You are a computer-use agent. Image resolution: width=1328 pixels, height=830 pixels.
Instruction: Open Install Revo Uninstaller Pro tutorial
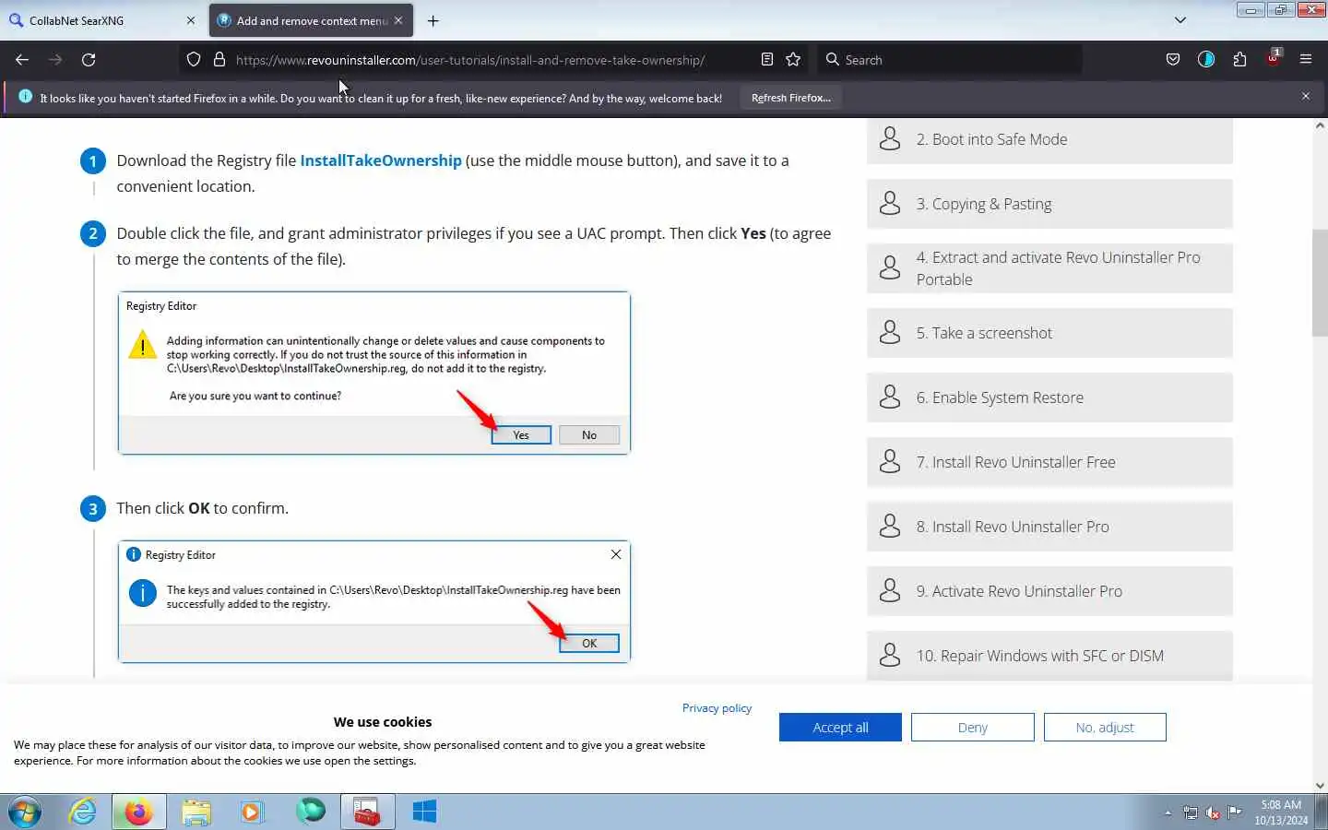1049,527
